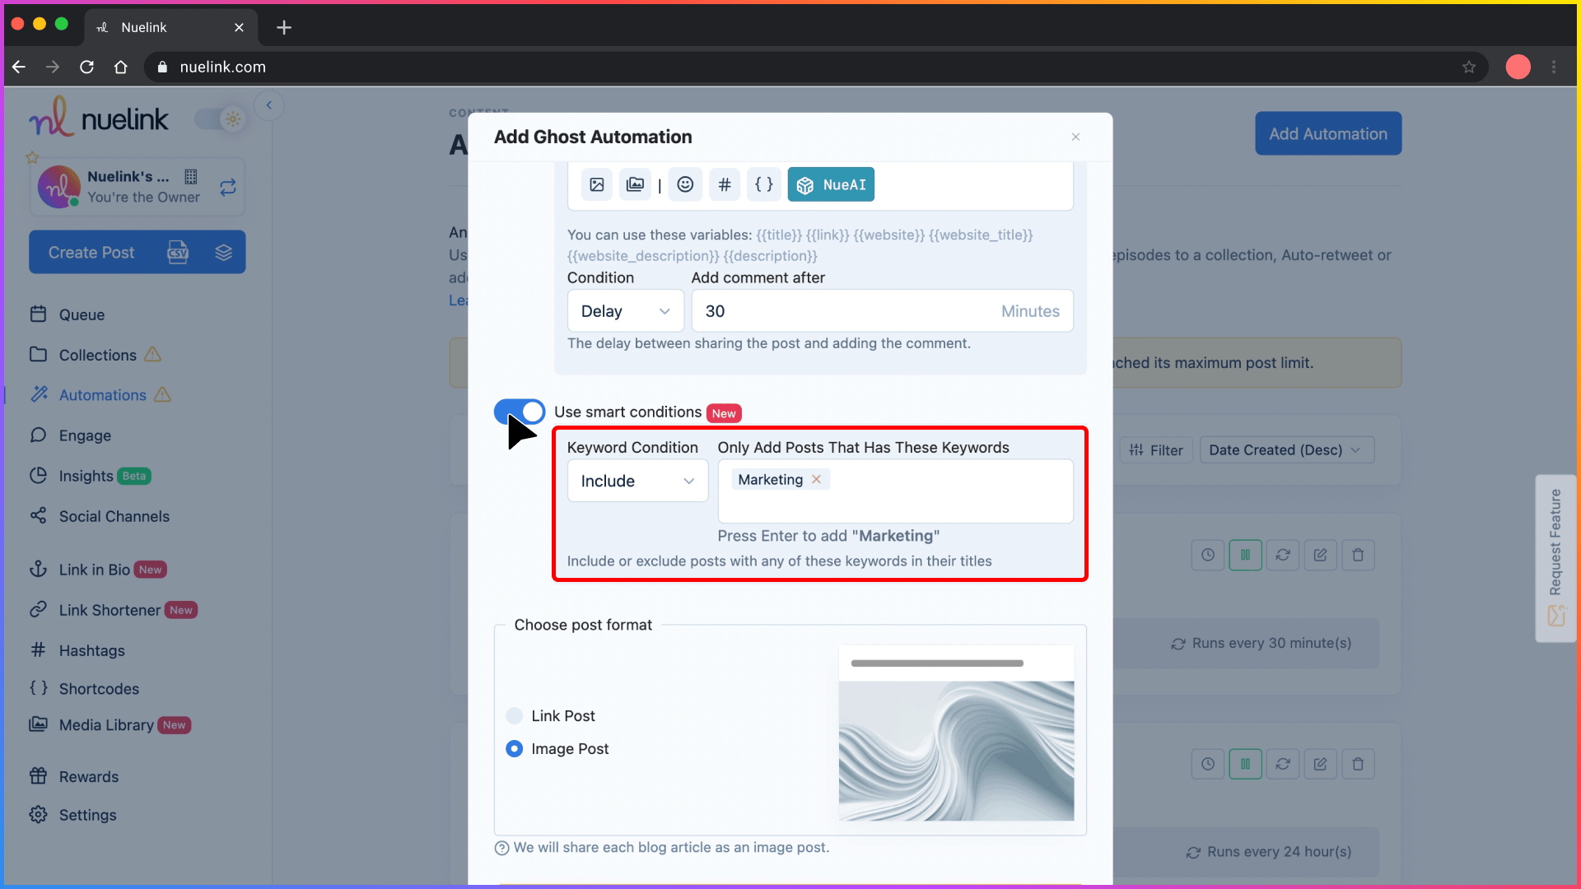Toggle the light/dark theme switch

pyautogui.click(x=221, y=119)
